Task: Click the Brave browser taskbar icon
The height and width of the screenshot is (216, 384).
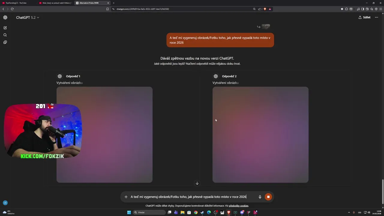Action: (229, 212)
